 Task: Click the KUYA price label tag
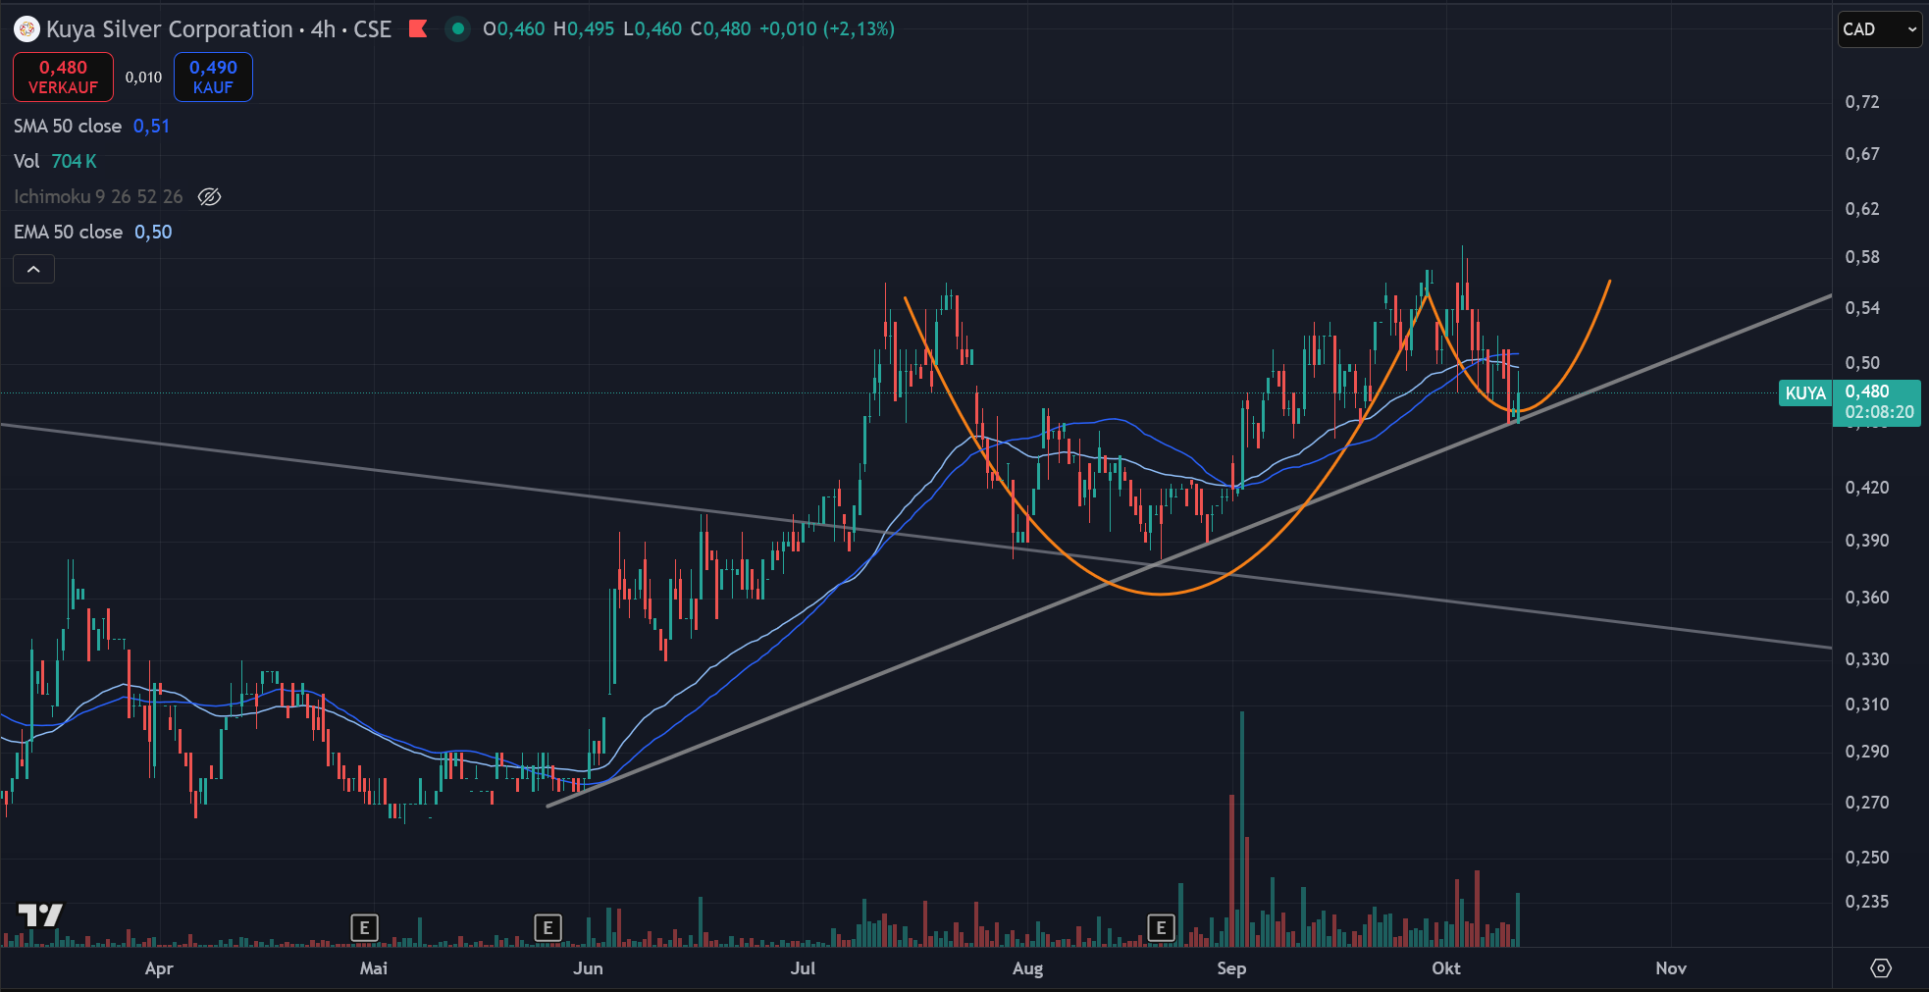tap(1805, 393)
